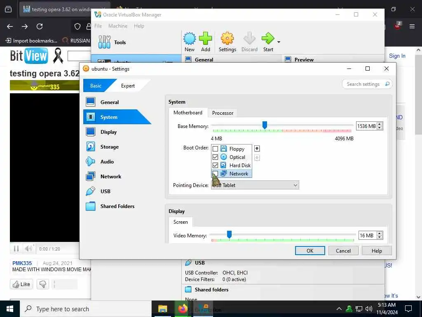Click the Windows taskbar search box

[x=86, y=309]
